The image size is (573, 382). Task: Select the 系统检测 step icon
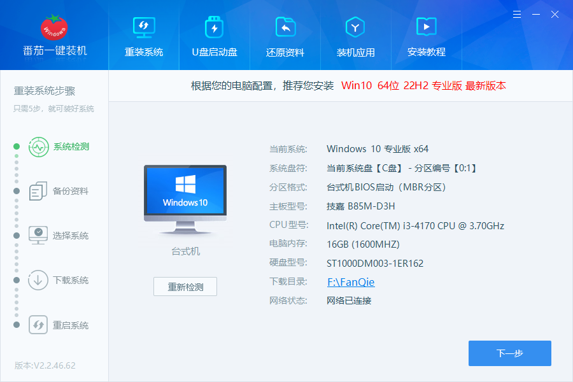click(38, 146)
